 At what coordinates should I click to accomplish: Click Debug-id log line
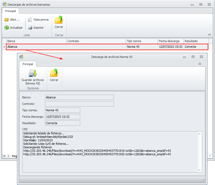(48, 137)
